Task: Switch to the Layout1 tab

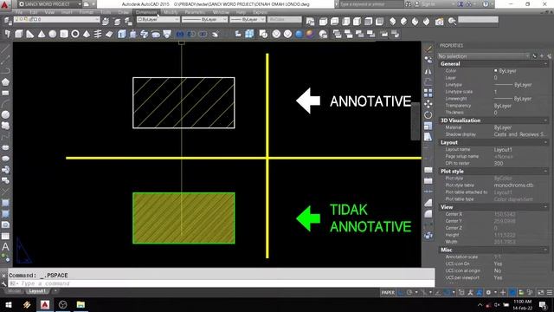Action: tap(37, 291)
